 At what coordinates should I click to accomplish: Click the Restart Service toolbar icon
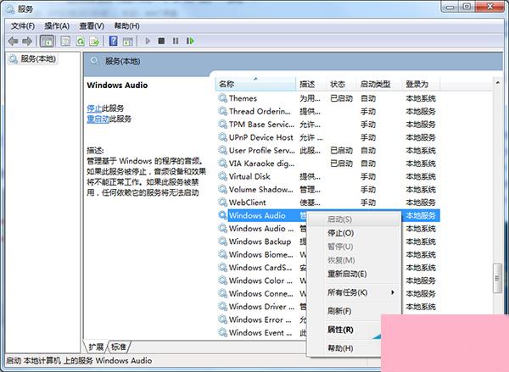click(190, 41)
